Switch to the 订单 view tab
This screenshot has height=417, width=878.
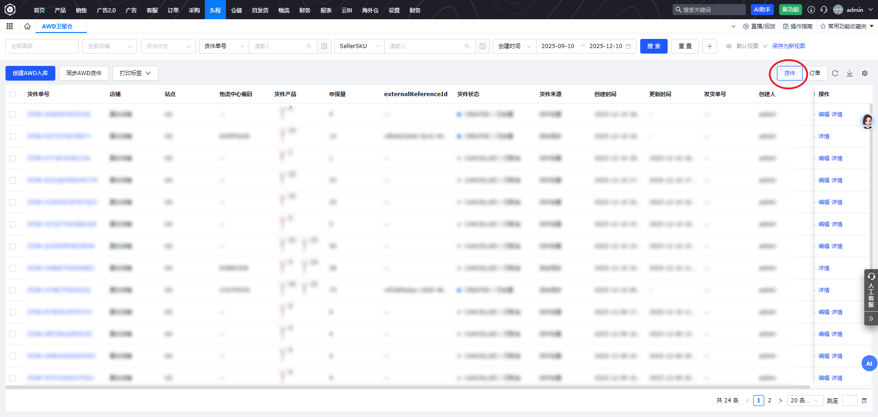point(815,73)
